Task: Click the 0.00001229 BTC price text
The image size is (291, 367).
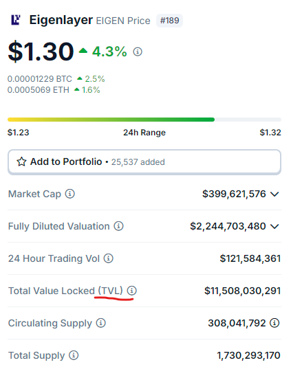Action: pyautogui.click(x=40, y=79)
